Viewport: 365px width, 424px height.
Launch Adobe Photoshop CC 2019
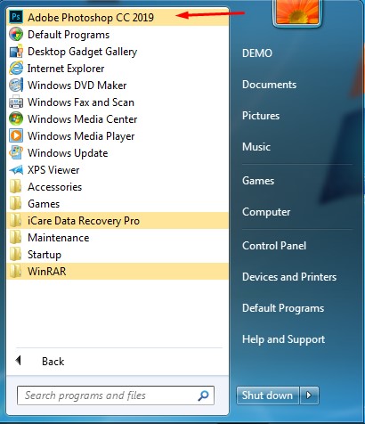coord(118,17)
